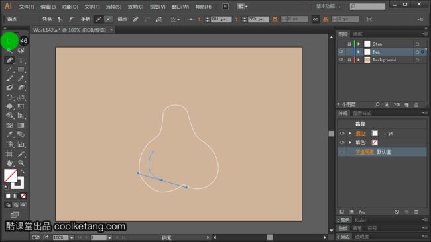Open the Layers panel flyout menu
This screenshot has width=431, height=242.
tap(424, 34)
